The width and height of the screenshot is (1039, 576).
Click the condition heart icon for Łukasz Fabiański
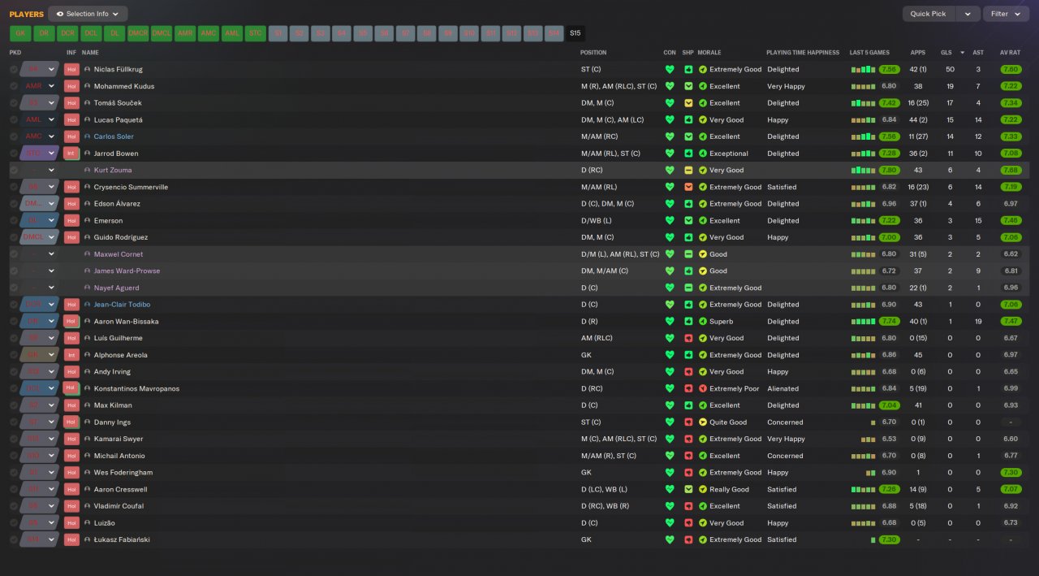coord(670,539)
